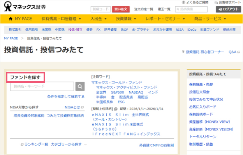Click the インド keyword
The width and height of the screenshot is (243, 155).
click(153, 92)
